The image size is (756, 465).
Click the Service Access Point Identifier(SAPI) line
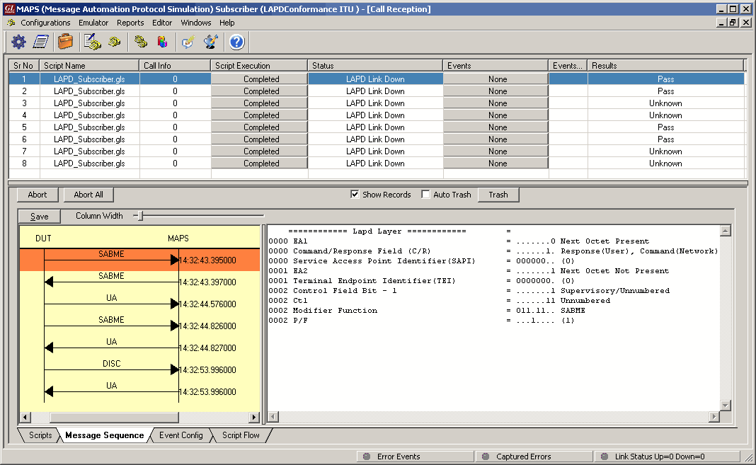[x=421, y=260]
